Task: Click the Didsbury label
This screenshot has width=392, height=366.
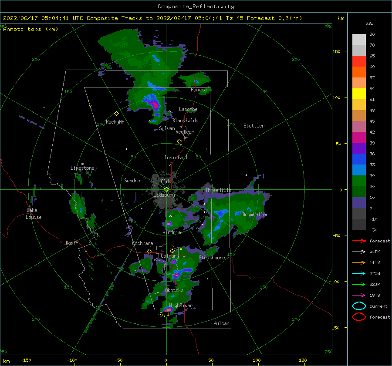Action: [x=164, y=195]
